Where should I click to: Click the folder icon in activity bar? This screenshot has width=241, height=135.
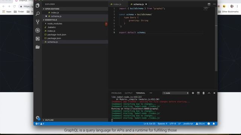point(38,47)
